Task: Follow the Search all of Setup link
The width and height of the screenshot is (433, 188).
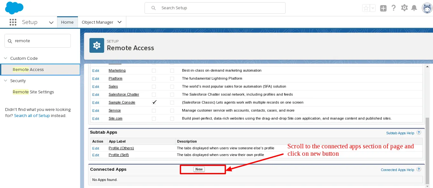Action: pos(32,115)
